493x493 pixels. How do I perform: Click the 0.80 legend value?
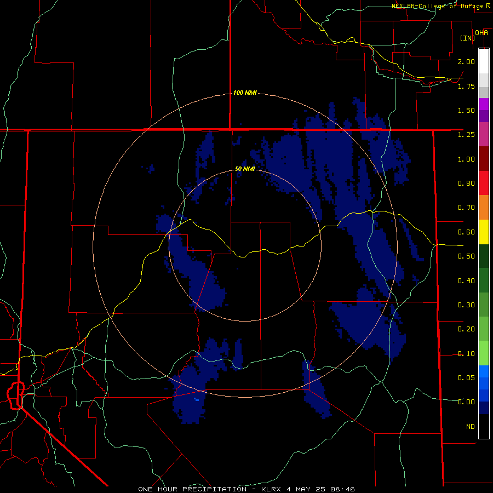466,184
